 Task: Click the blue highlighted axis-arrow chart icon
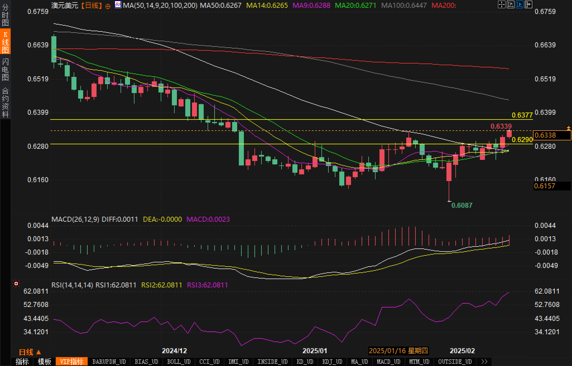click(x=519, y=4)
